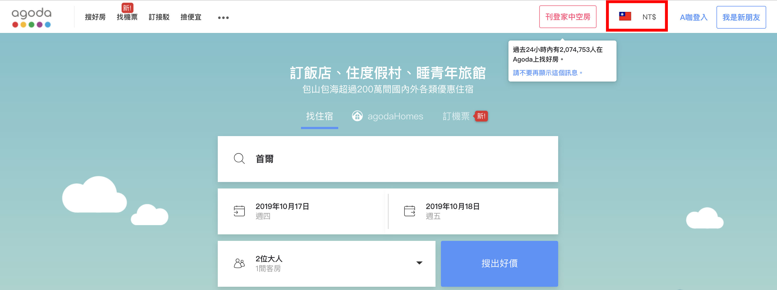Screen dimensions: 777x290
Task: Open the 撿便宜 menu item
Action: (x=191, y=17)
